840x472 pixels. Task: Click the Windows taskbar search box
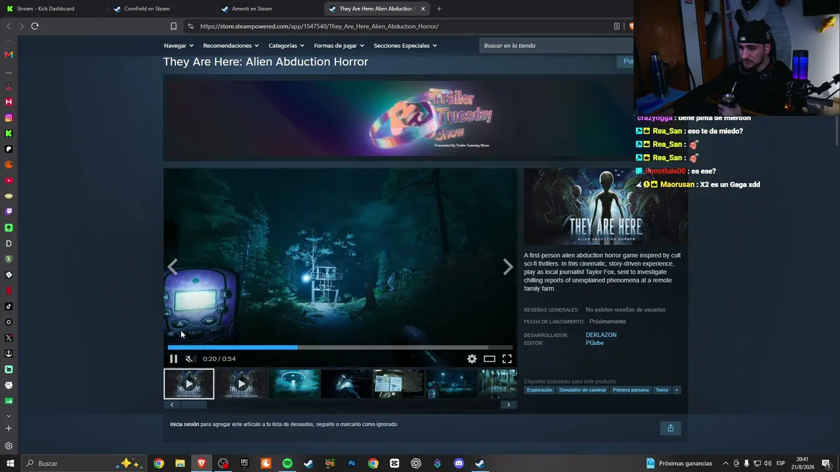(x=85, y=463)
